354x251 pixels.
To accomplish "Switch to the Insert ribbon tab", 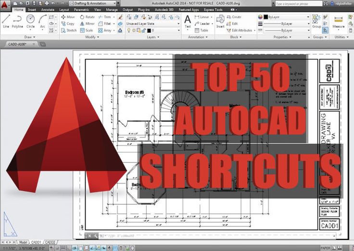I will [32, 10].
